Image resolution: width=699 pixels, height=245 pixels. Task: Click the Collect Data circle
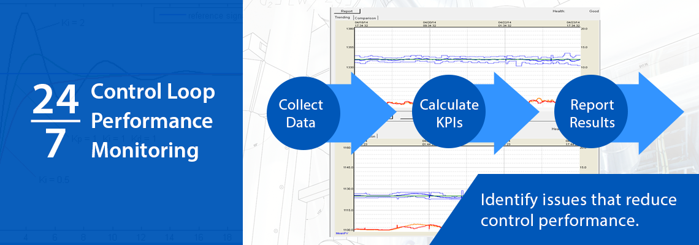[x=303, y=113]
